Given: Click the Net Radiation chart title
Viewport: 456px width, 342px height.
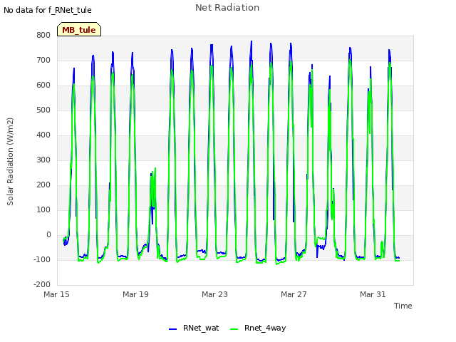Looking at the screenshot, I should [227, 8].
